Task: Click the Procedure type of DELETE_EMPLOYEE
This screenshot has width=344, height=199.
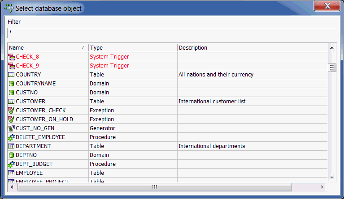Action: coord(102,137)
